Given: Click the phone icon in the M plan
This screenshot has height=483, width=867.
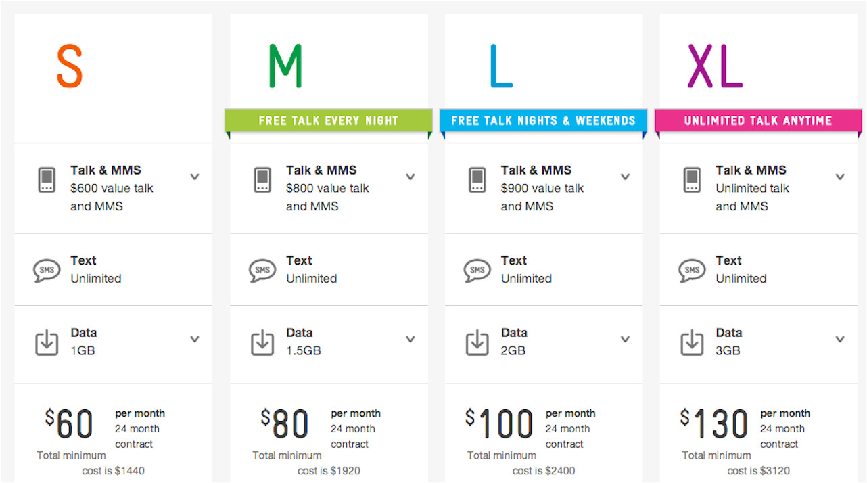Looking at the screenshot, I should coord(262,179).
